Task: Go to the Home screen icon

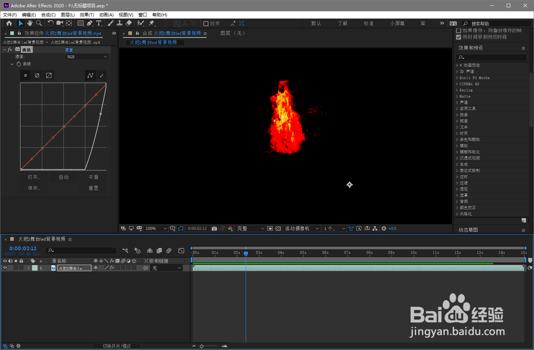Action: point(9,23)
